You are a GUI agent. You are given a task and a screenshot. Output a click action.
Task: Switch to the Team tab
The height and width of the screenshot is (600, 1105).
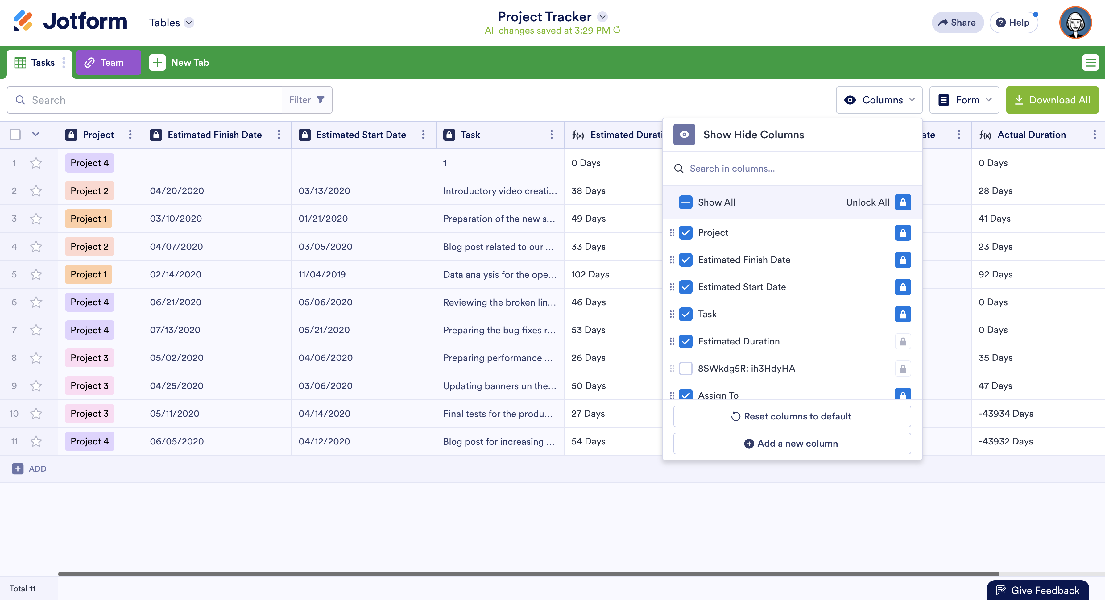(109, 63)
